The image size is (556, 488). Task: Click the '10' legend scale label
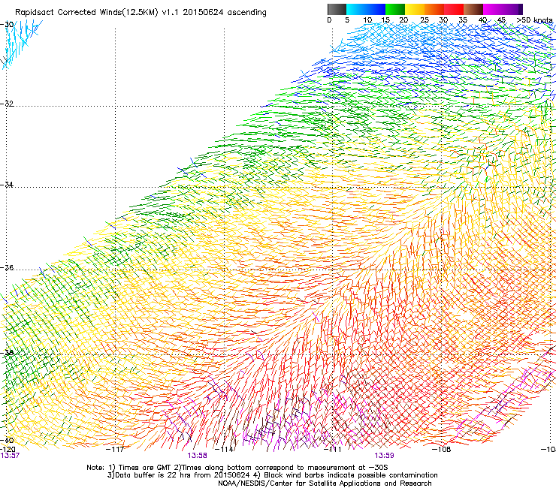point(367,20)
